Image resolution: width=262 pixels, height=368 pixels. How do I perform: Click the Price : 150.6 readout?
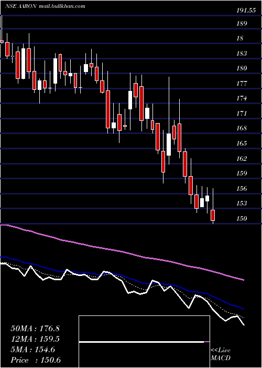[36, 360]
